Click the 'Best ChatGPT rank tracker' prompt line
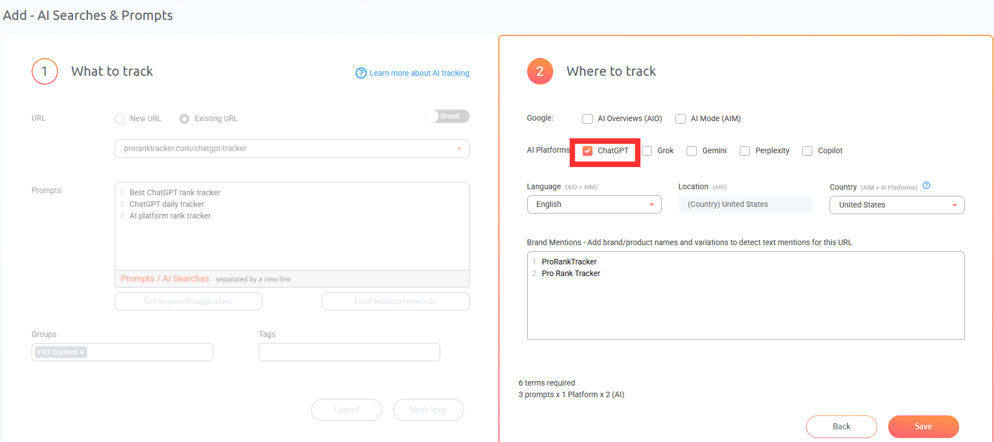 [x=175, y=193]
